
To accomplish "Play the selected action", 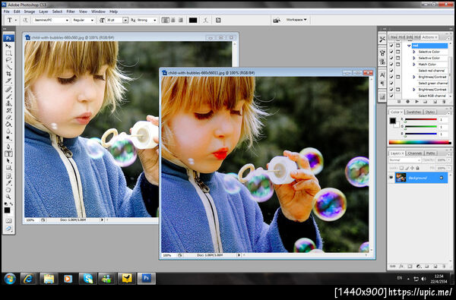I will [x=416, y=102].
